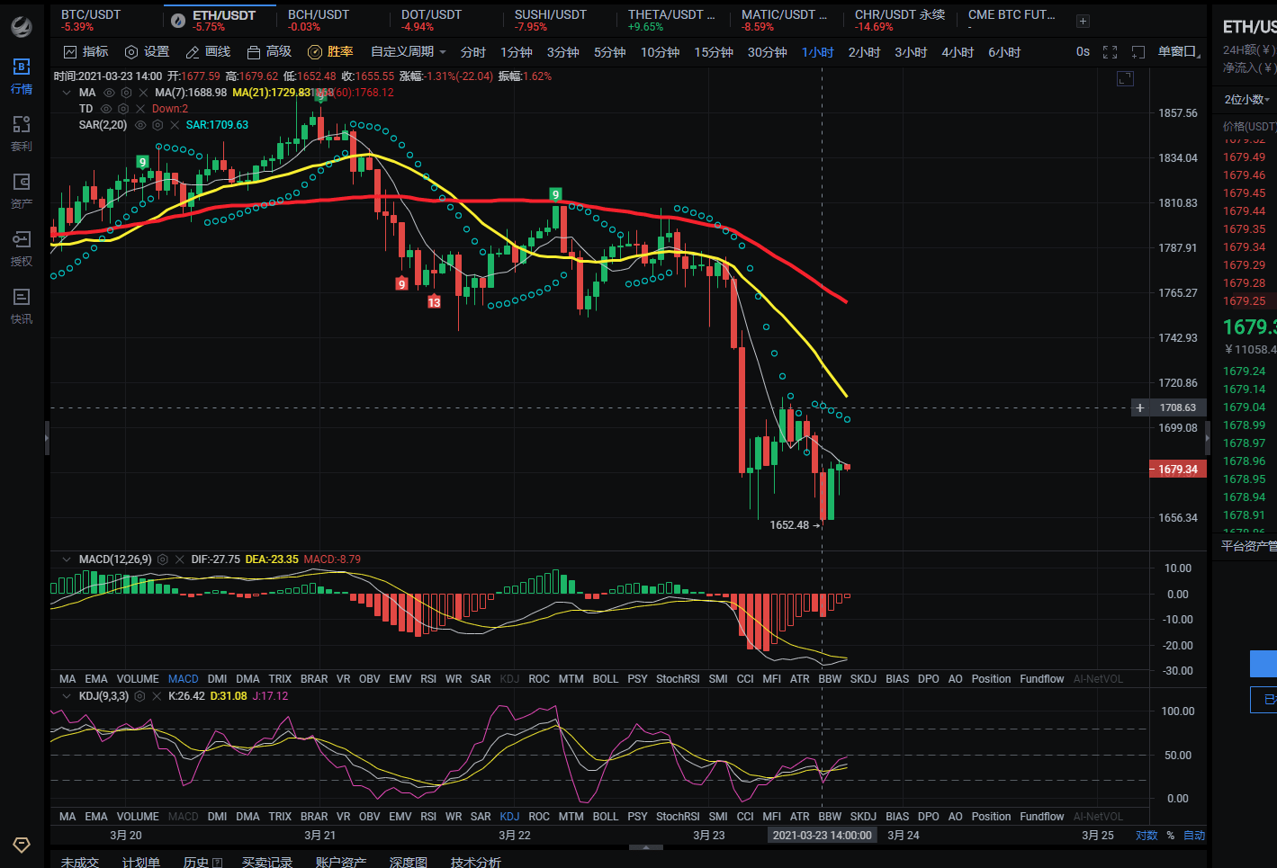
Task: Open the 未成交 open orders tab
Action: pyautogui.click(x=80, y=862)
